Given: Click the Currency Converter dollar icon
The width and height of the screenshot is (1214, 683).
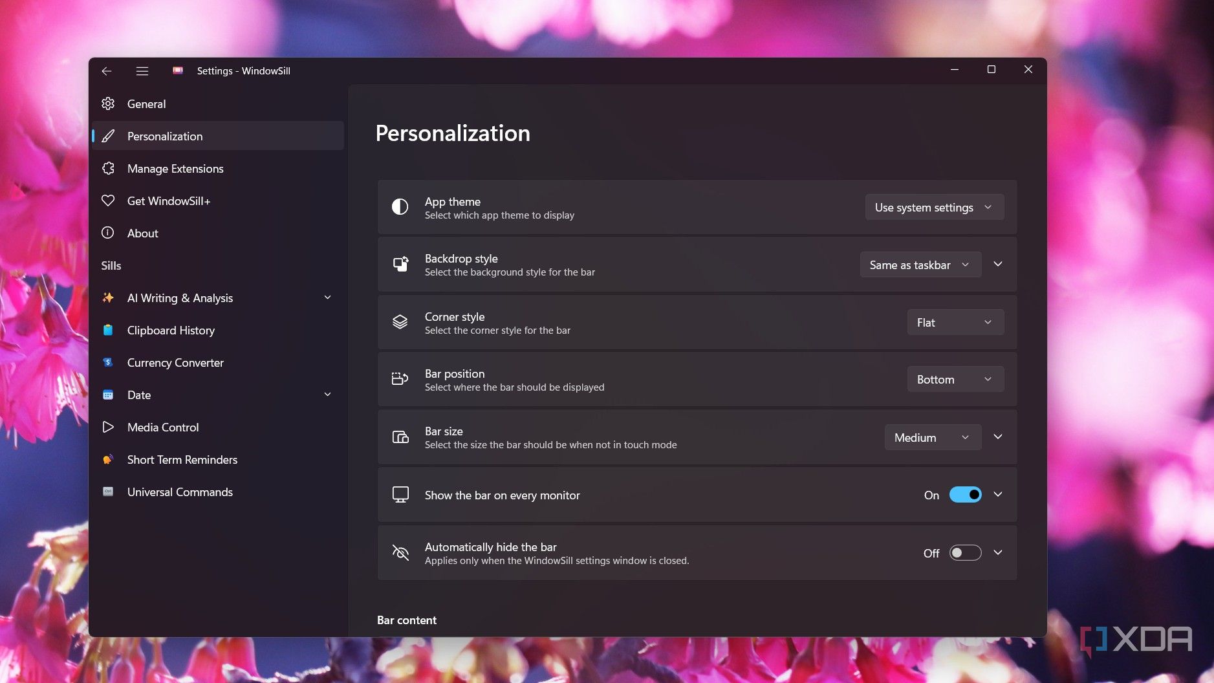Looking at the screenshot, I should coord(108,362).
